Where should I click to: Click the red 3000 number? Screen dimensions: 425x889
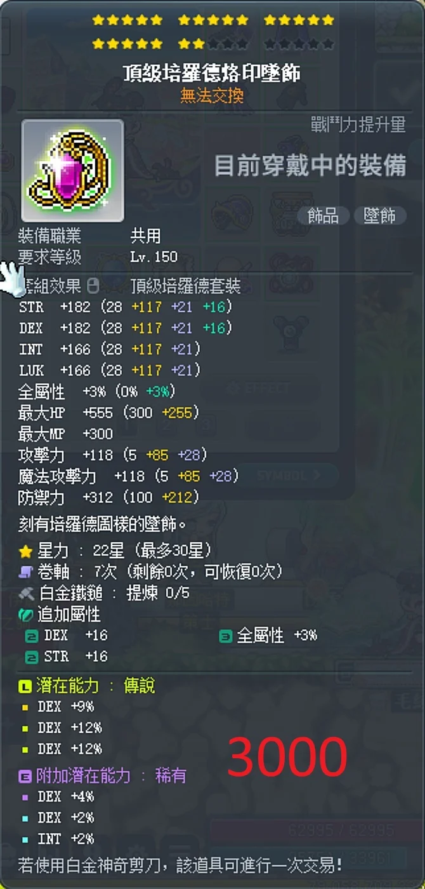click(287, 758)
